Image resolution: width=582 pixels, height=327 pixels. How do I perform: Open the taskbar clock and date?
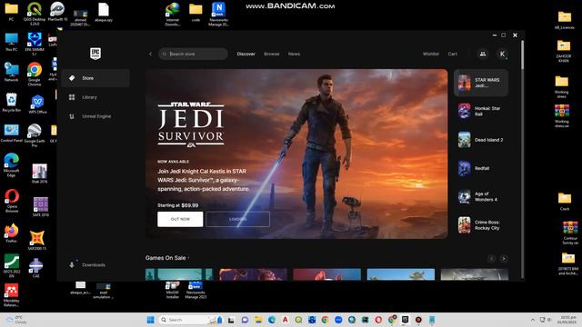[x=567, y=320]
